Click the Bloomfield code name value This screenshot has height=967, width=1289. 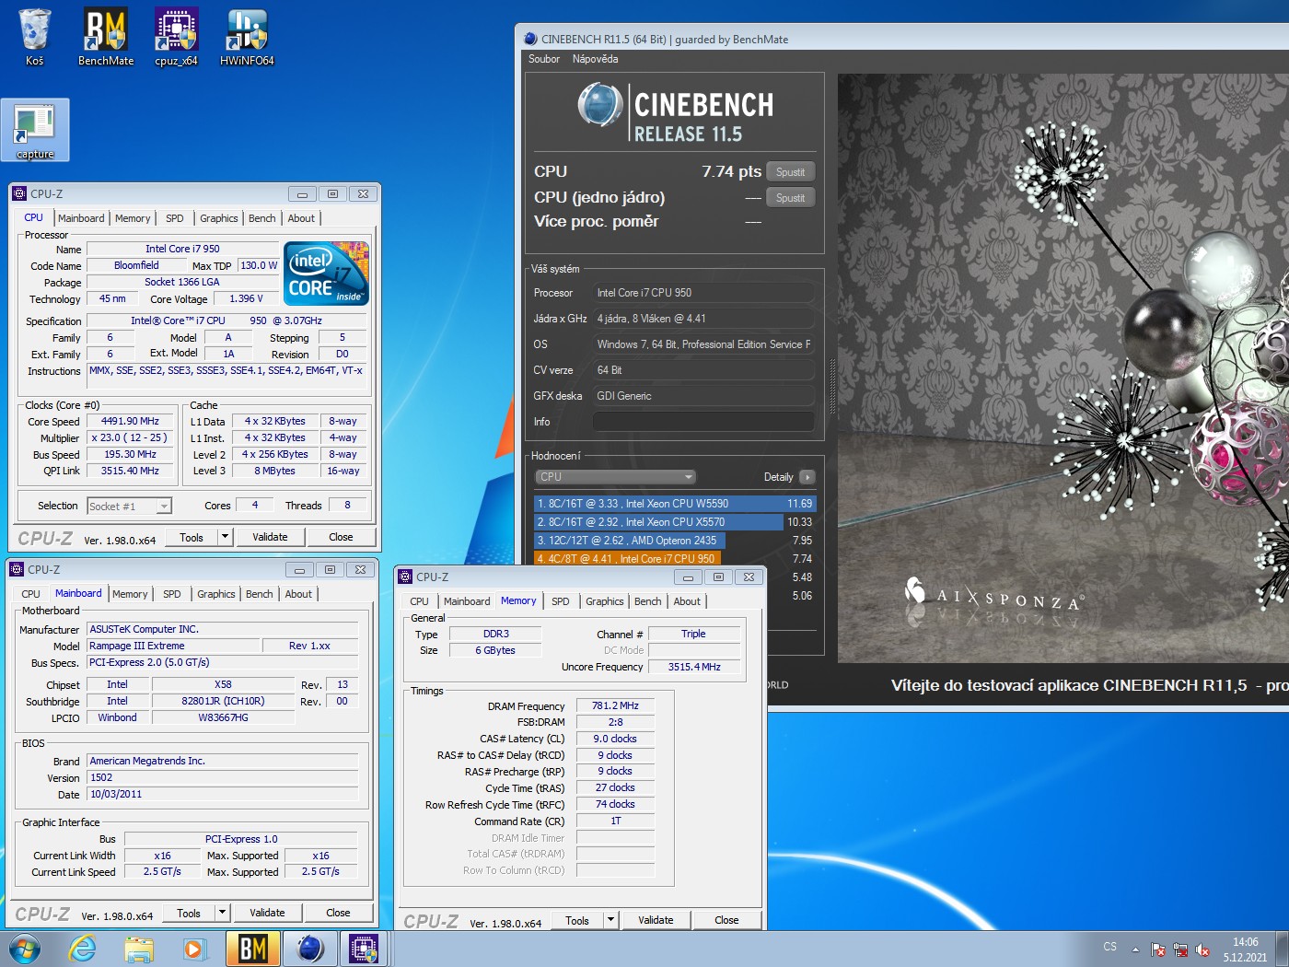[136, 265]
